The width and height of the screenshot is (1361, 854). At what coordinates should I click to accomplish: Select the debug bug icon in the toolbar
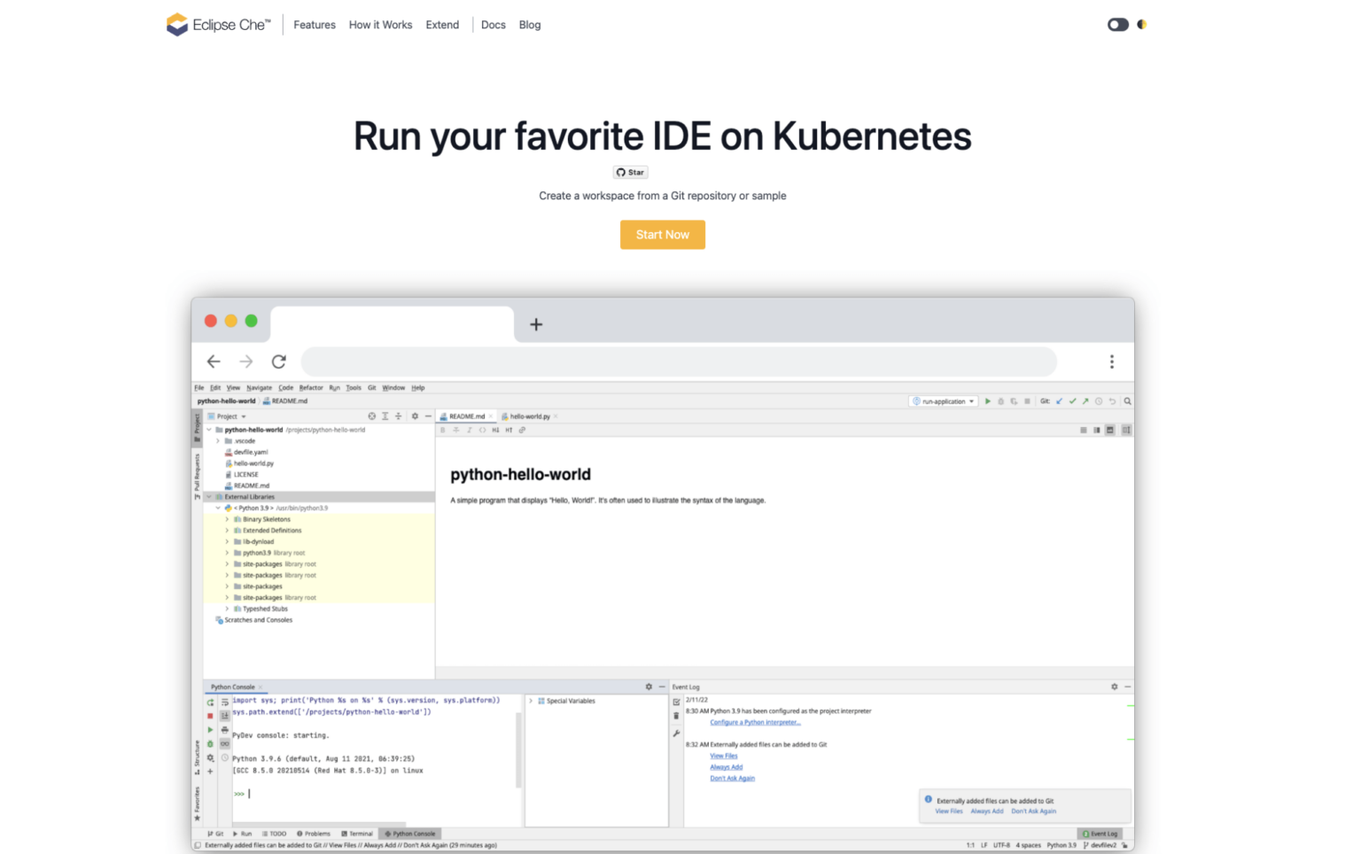1001,400
